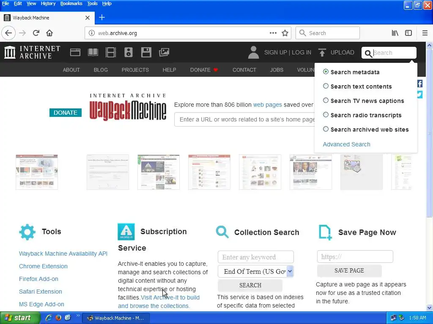Click the Internet Archive logo
Screen dimensions: 433x324
(x=32, y=52)
